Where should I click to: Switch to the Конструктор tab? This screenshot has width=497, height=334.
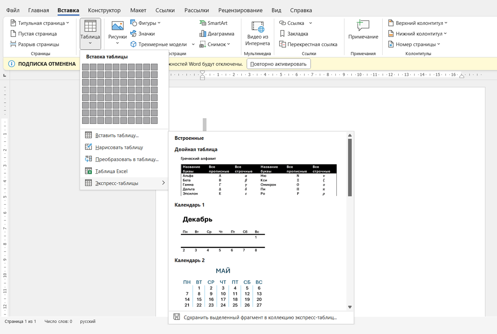point(104,10)
